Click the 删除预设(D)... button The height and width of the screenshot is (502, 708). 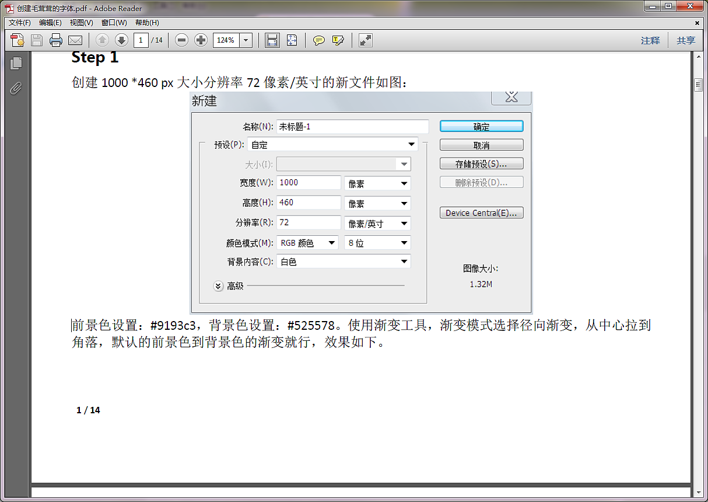(x=482, y=182)
